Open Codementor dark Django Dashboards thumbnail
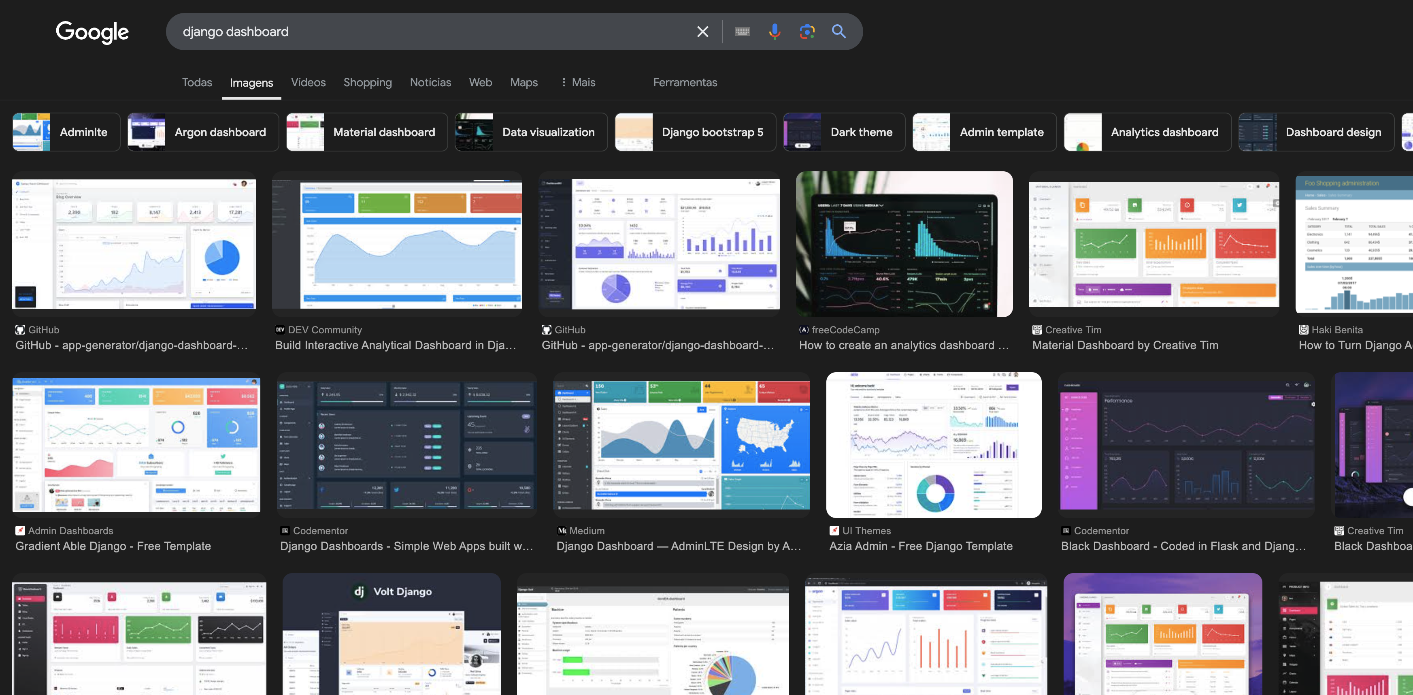 pos(406,445)
